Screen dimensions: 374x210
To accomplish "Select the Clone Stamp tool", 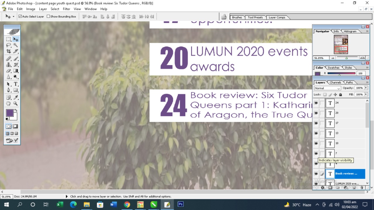I will click(8, 65).
